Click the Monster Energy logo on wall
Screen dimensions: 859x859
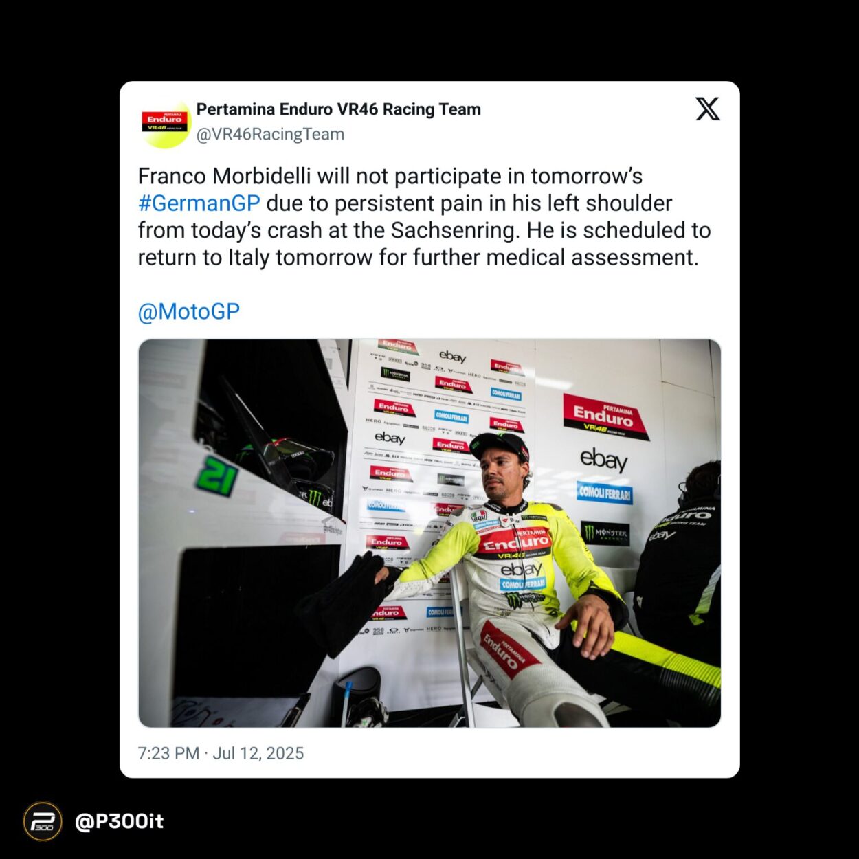click(x=605, y=533)
